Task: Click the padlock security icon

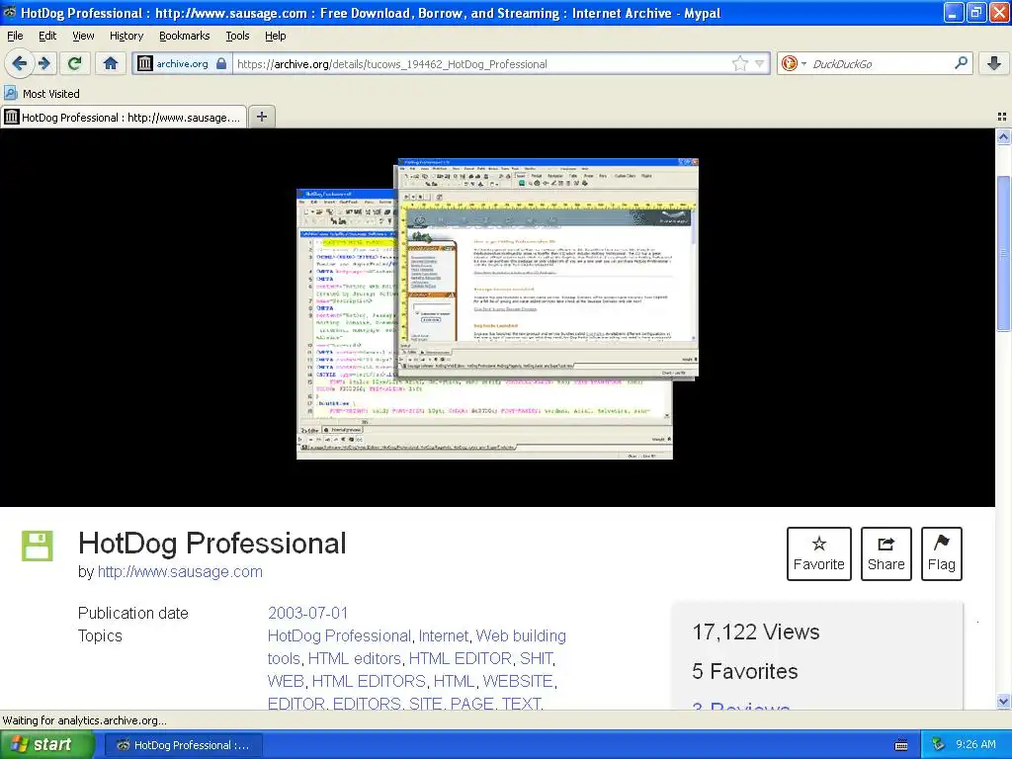Action: [x=221, y=63]
